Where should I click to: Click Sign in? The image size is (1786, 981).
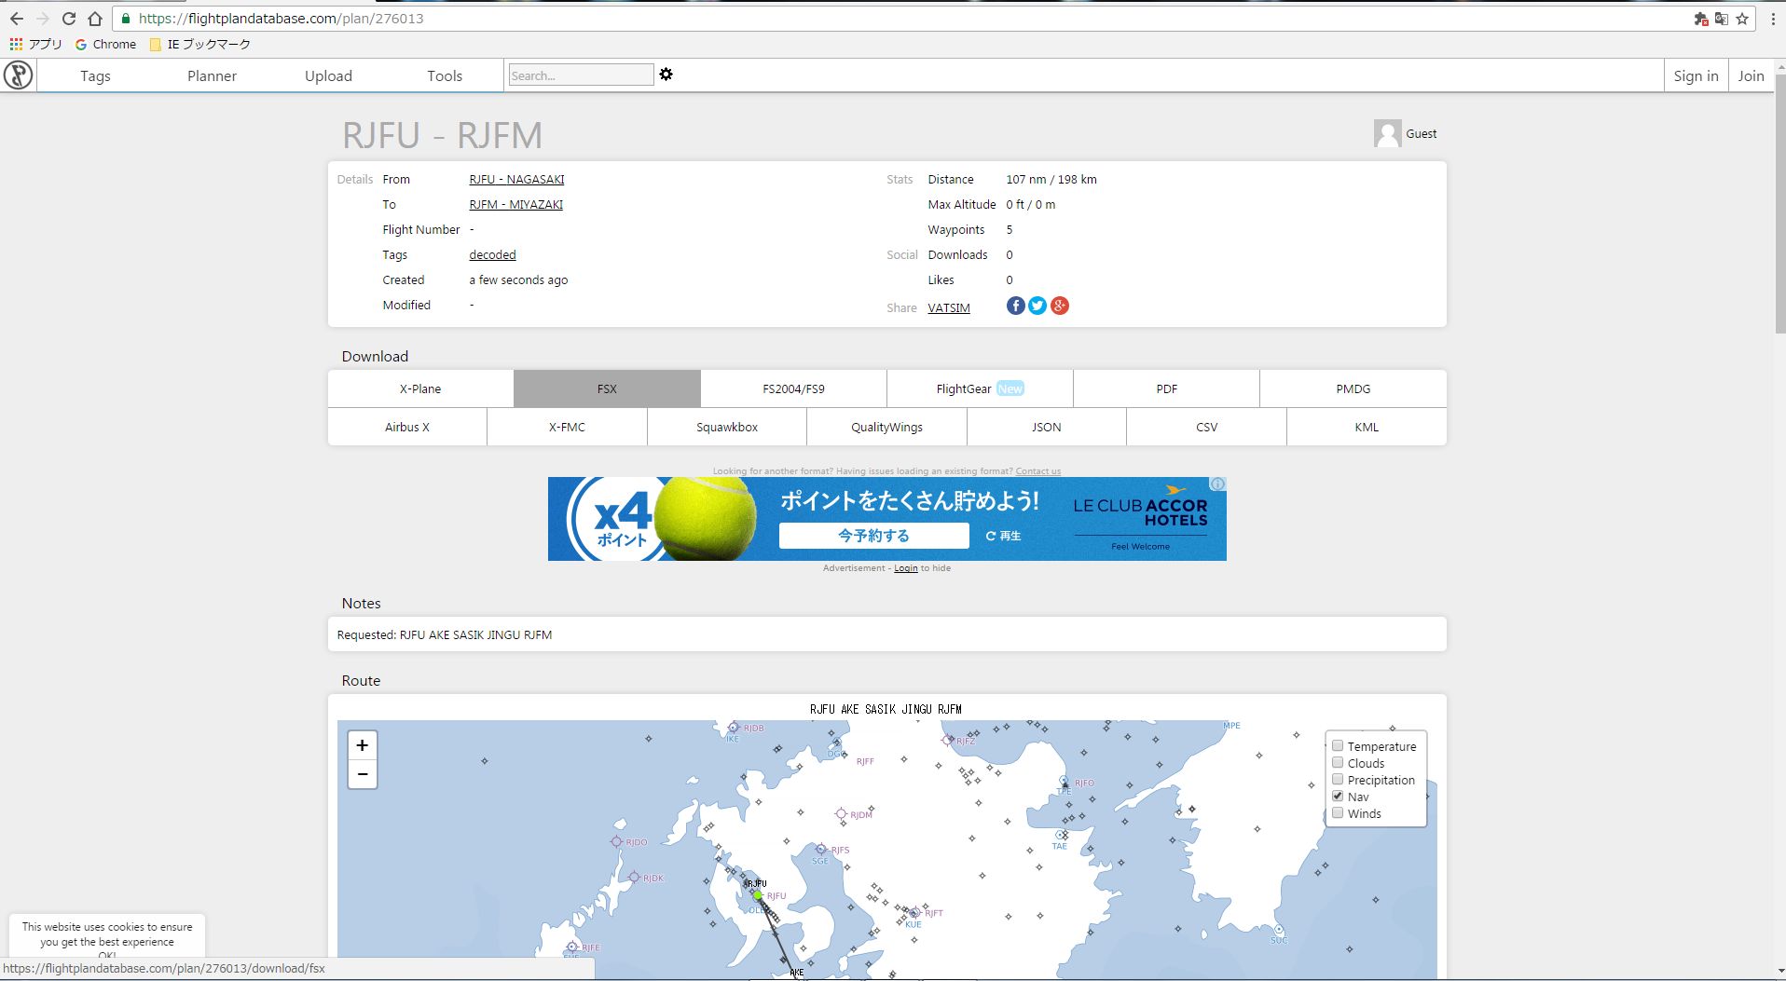[1696, 75]
